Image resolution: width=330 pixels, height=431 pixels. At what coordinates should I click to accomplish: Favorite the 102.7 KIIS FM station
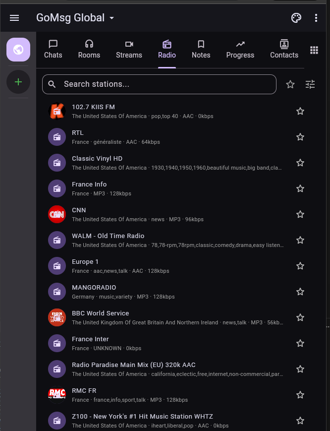pyautogui.click(x=300, y=111)
